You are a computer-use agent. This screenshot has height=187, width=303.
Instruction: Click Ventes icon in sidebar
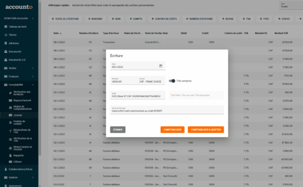(6, 68)
